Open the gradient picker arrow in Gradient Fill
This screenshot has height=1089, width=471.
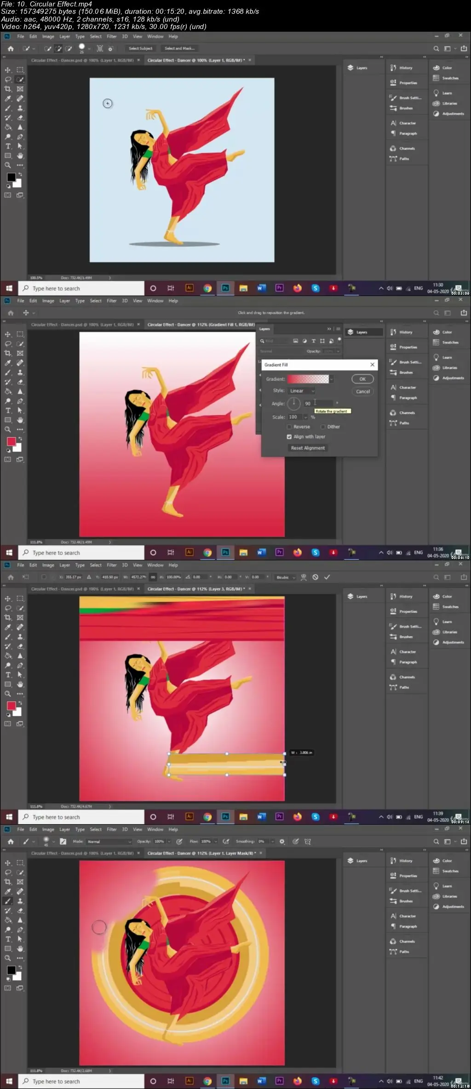point(332,379)
